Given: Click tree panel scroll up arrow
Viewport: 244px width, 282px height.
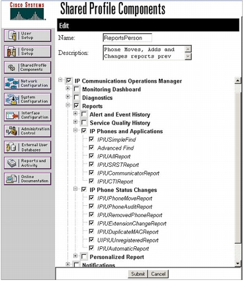Looking at the screenshot, I should coord(237,81).
